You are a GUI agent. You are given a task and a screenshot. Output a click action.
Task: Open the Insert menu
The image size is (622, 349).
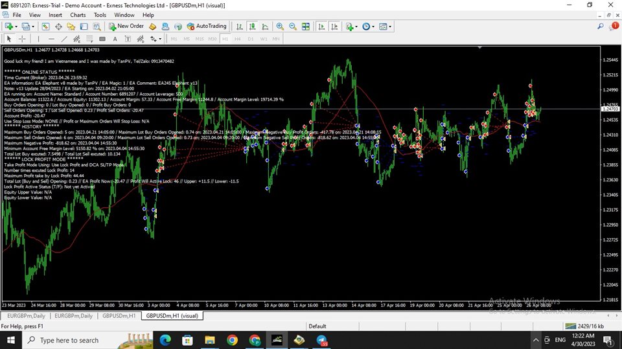[55, 15]
